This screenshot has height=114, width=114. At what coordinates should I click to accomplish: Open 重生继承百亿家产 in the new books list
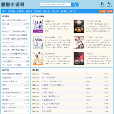point(9,104)
